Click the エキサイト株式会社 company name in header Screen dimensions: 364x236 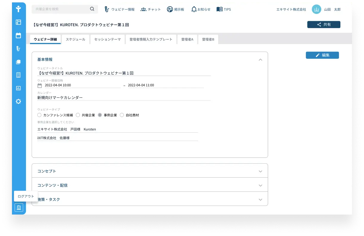pos(291,9)
